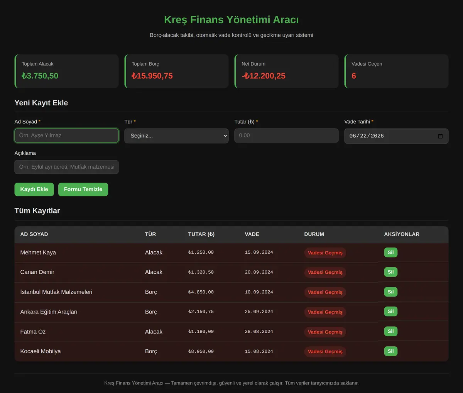Click the Kaydı Ekle button
This screenshot has width=463, height=393.
(34, 189)
